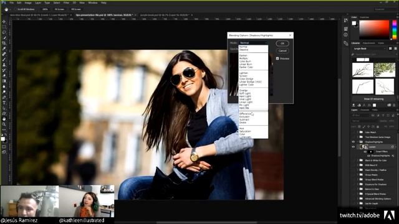399x224 pixels.
Task: Select the Hand tool in toolbar
Action: click(4, 119)
